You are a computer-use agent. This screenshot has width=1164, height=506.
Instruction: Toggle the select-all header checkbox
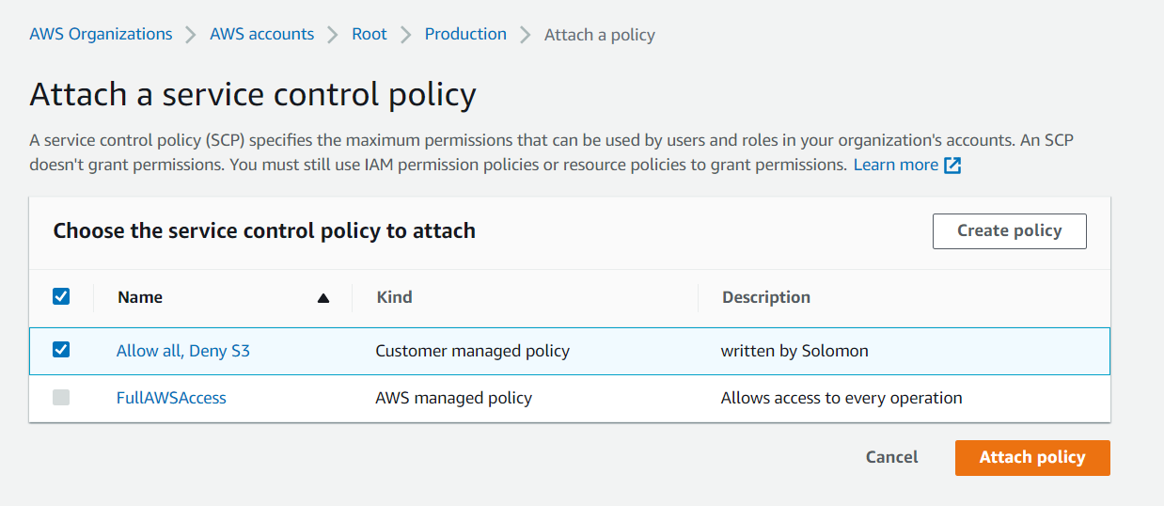point(61,296)
